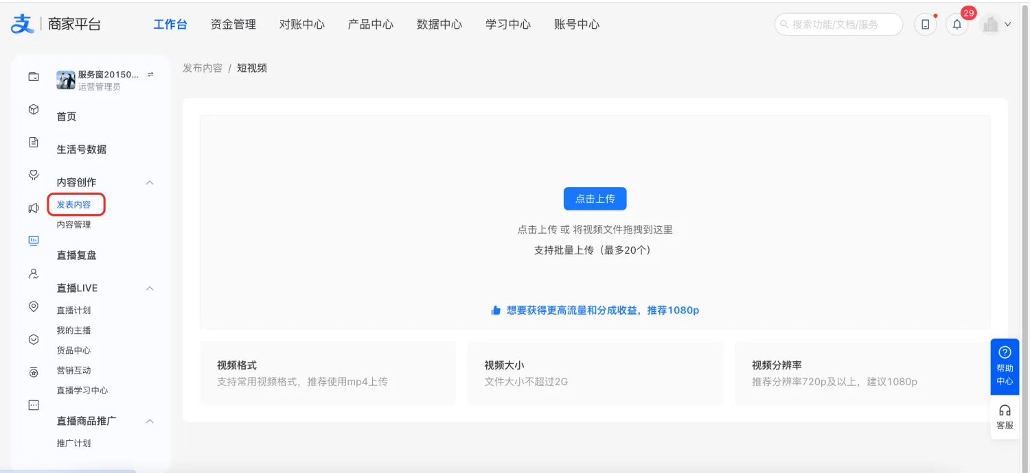Click the account switch arrows icon

click(150, 74)
